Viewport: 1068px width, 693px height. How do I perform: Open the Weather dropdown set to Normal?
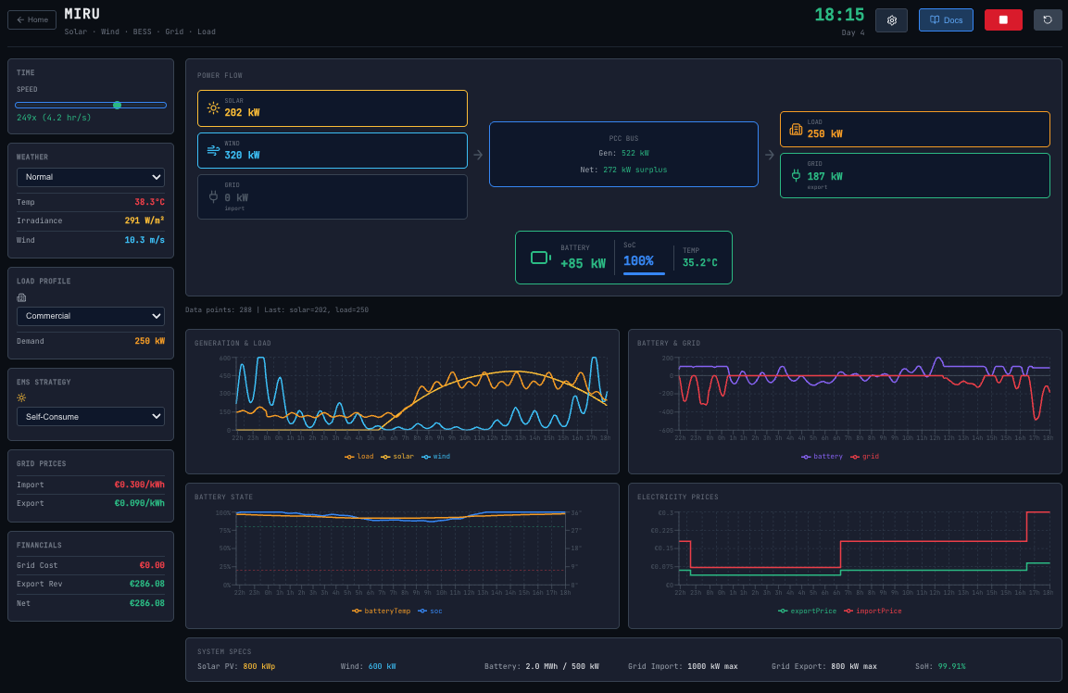[91, 177]
